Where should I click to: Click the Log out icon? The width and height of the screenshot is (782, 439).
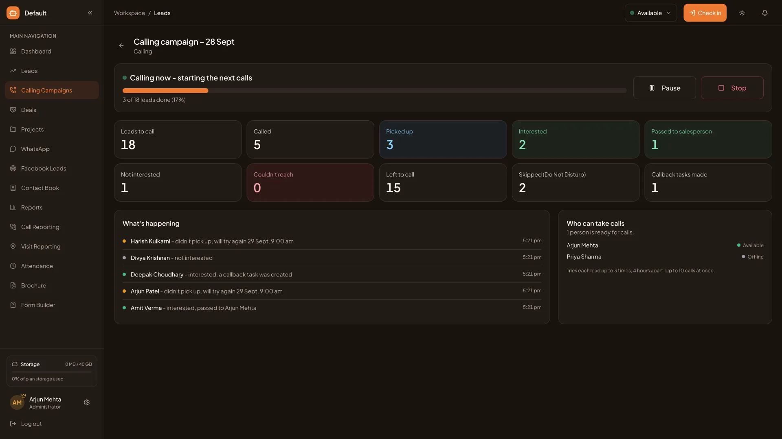13,424
